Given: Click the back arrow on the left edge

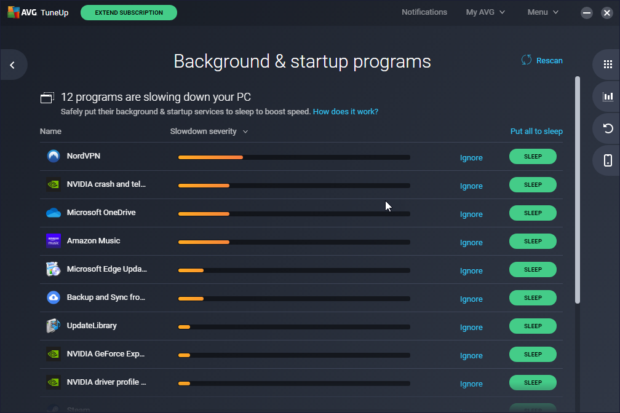Looking at the screenshot, I should tap(12, 64).
